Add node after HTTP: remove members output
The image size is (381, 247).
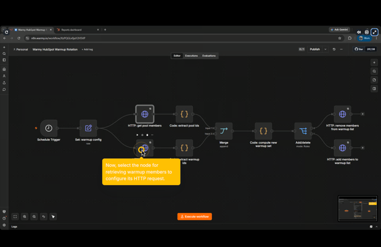pyautogui.click(x=363, y=114)
